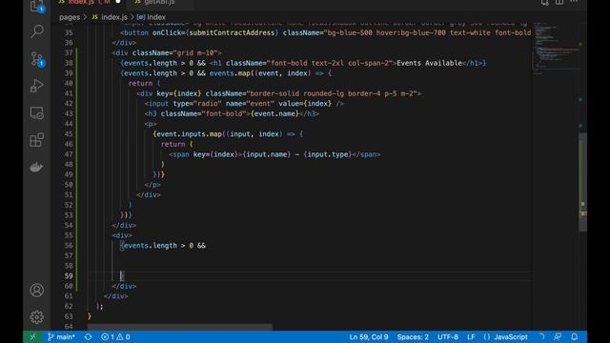Open the Run and Debug view

37,86
